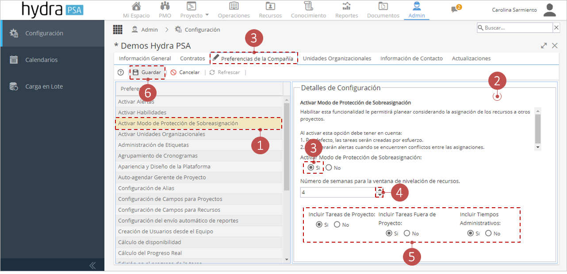The width and height of the screenshot is (567, 274).
Task: Select Calendarios in the sidebar
Action: coord(41,60)
